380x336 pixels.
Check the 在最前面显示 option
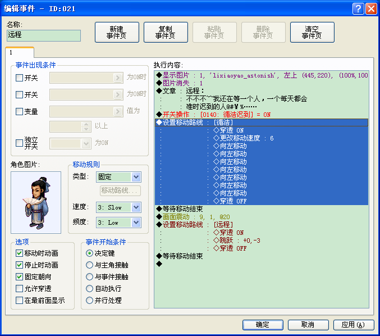[x=20, y=301]
